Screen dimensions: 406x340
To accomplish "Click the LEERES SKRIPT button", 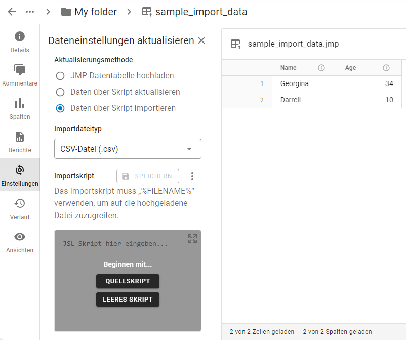I will coord(128,300).
